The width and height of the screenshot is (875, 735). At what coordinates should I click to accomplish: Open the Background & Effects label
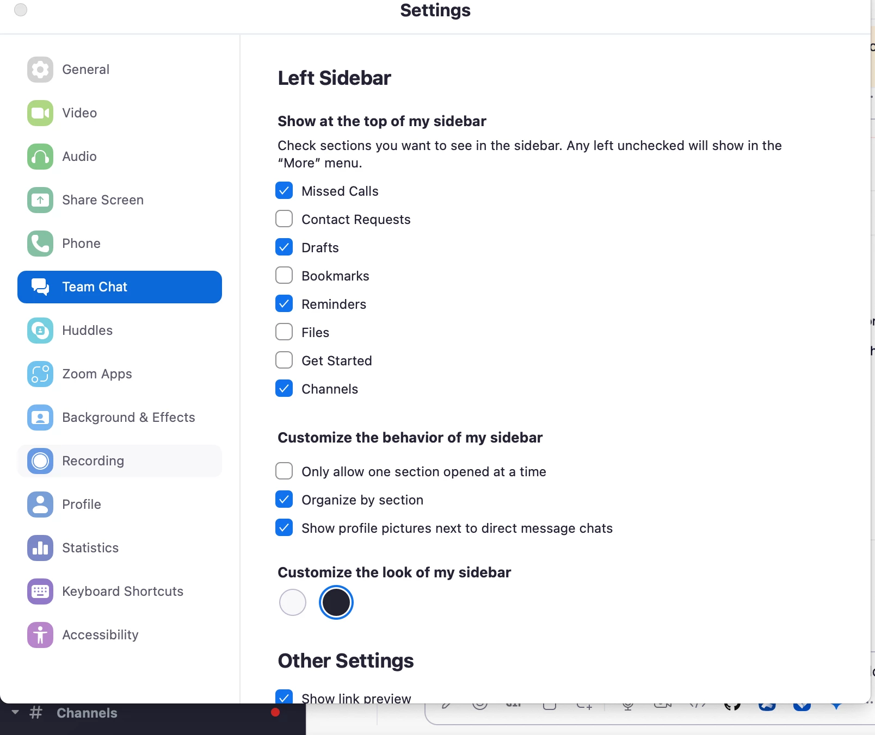tap(128, 418)
